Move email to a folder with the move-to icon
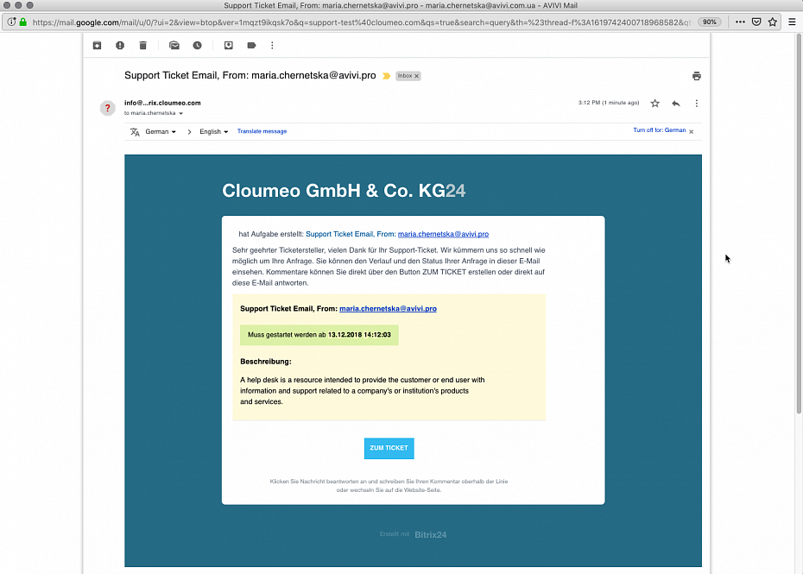Image resolution: width=803 pixels, height=574 pixels. click(x=229, y=46)
